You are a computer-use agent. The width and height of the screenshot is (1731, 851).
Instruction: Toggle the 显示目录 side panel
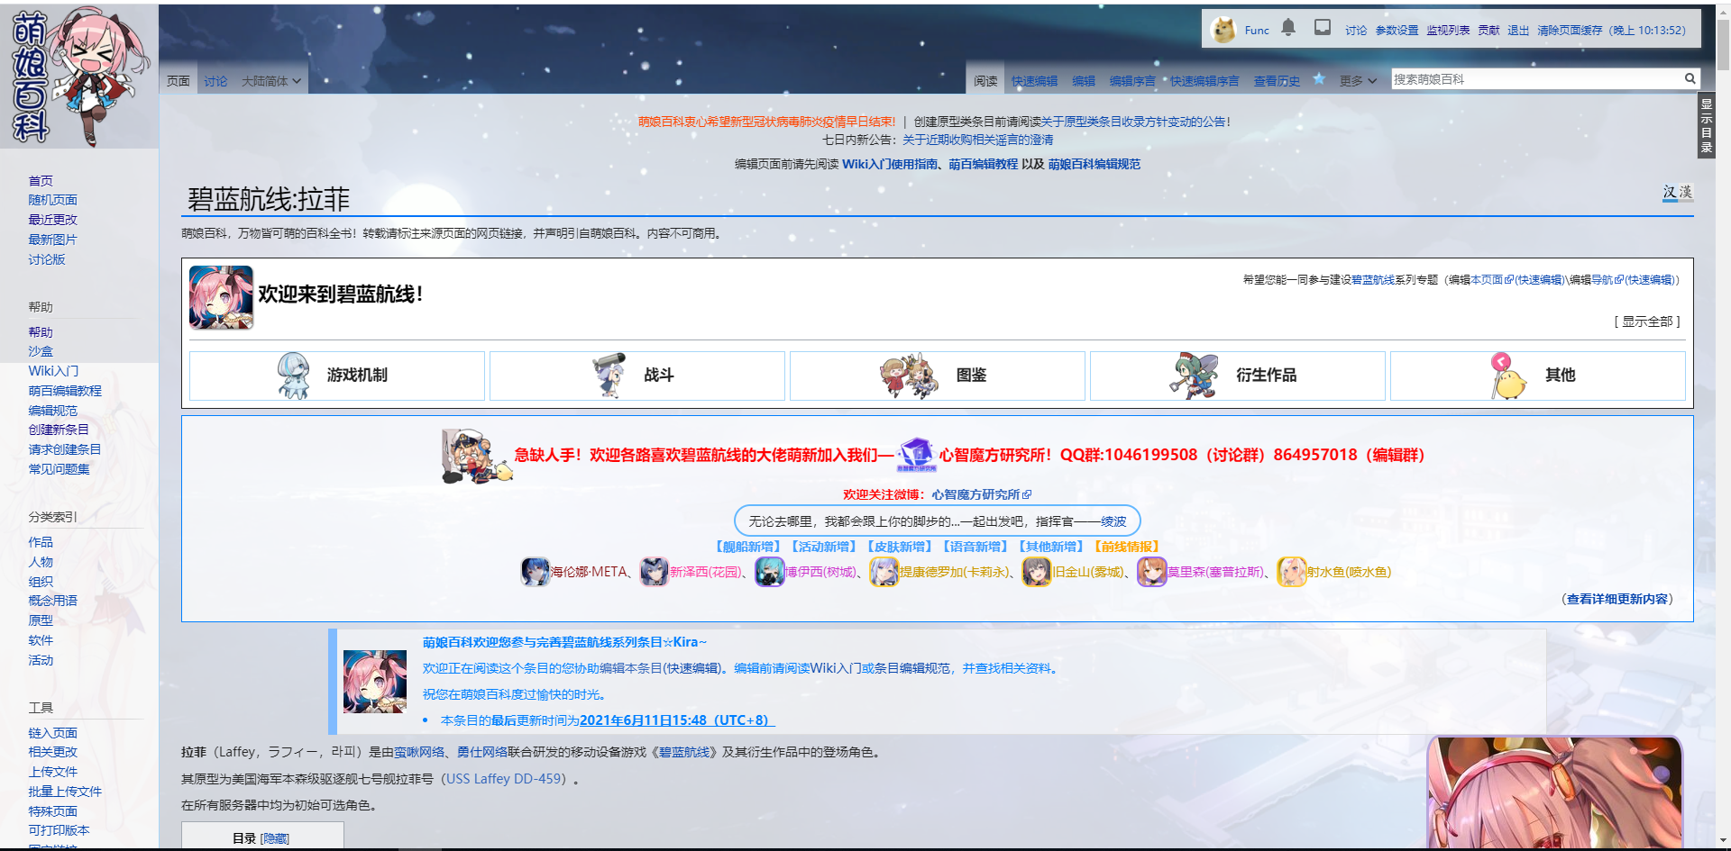click(x=1706, y=126)
